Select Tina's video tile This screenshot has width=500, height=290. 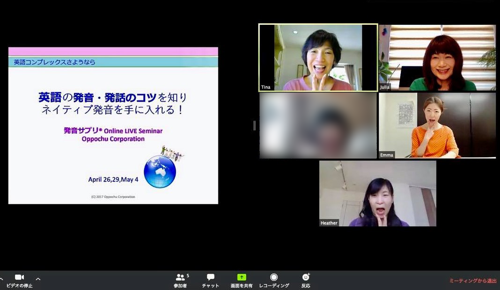pyautogui.click(x=318, y=58)
